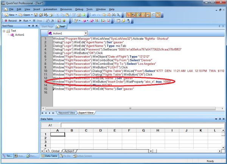Click the New test button
Image resolution: width=227 pixels, height=164 pixels.
point(9,15)
